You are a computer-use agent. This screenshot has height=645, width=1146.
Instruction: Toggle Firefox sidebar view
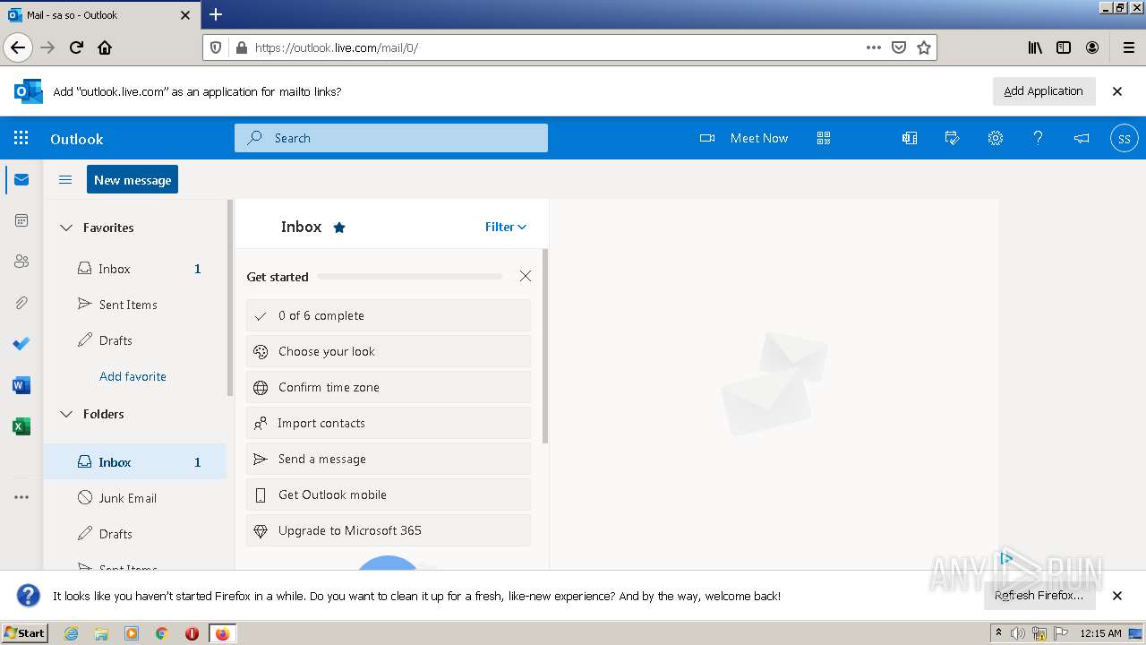pos(1064,47)
